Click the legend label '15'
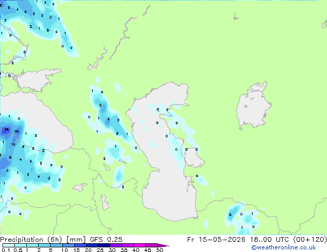The width and height of the screenshot is (327, 252). (76, 250)
